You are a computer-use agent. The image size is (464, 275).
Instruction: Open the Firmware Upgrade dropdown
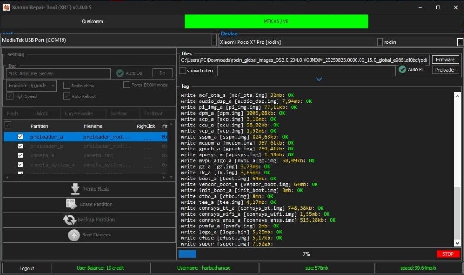pyautogui.click(x=32, y=86)
